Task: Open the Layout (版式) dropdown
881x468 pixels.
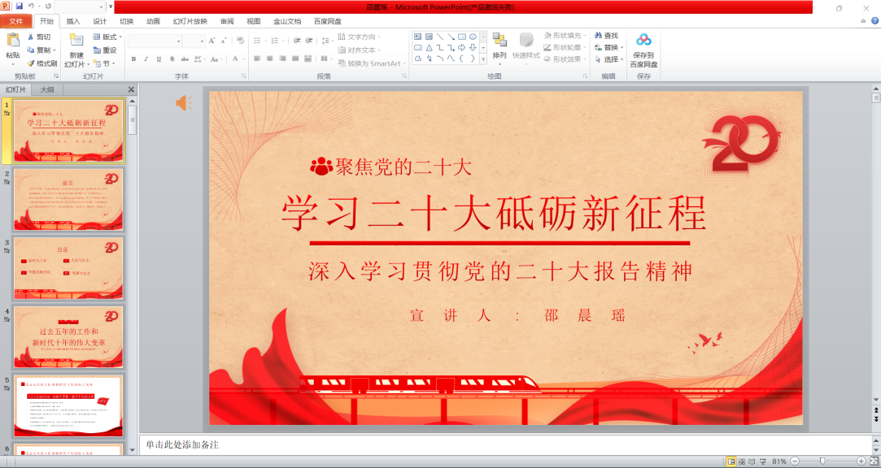Action: (x=108, y=37)
